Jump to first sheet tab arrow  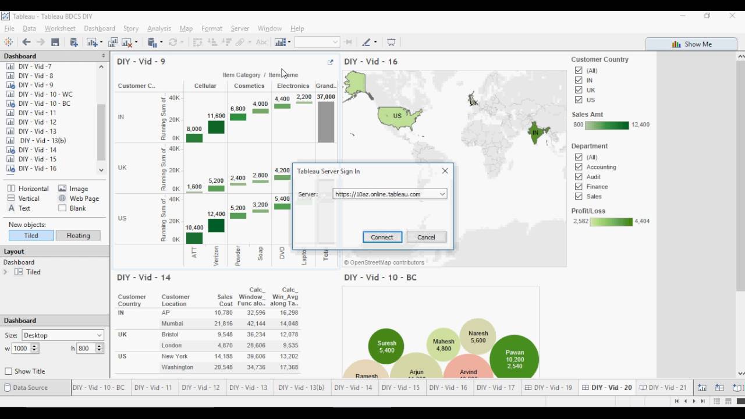coord(676,401)
